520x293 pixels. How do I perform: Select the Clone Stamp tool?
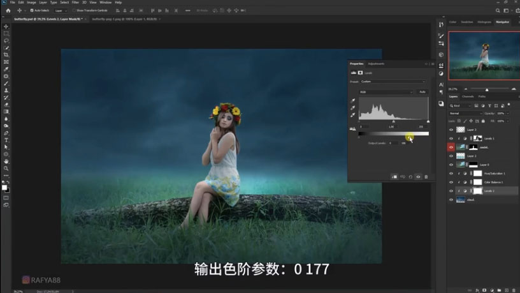(6, 91)
